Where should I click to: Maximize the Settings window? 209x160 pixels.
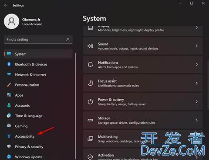192,3
